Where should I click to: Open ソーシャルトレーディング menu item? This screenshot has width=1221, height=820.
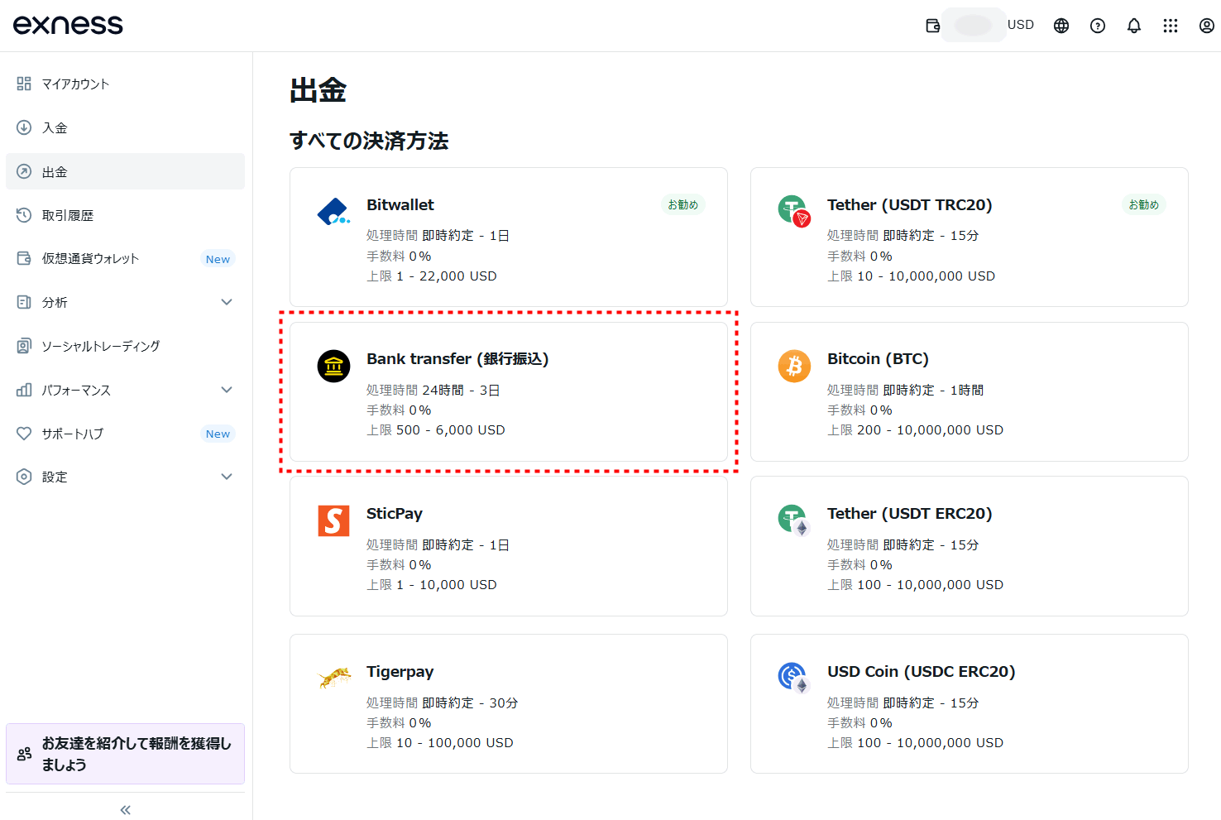click(x=125, y=346)
